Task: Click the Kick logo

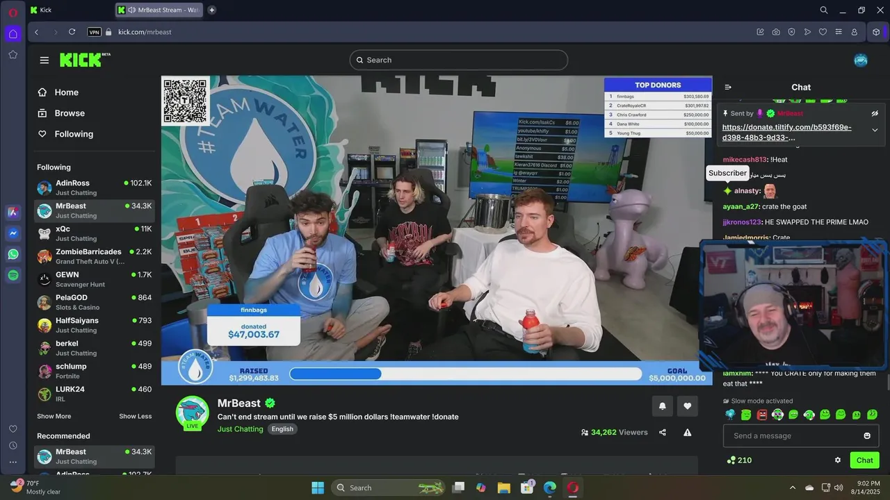Action: point(84,60)
